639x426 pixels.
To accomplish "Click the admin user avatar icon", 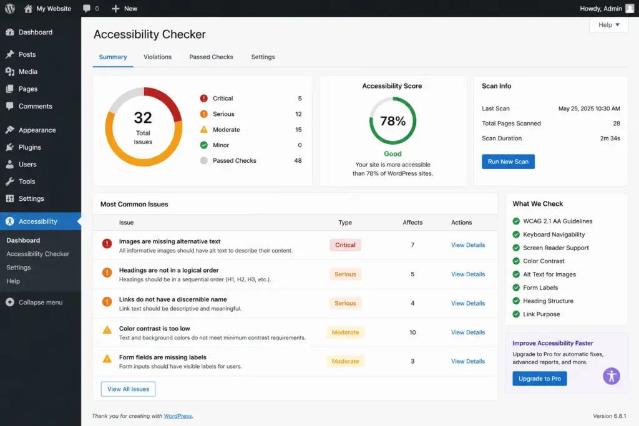I will (630, 8).
